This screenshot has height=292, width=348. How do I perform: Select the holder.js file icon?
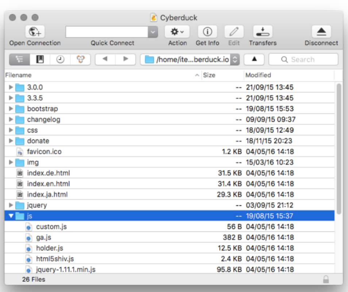pyautogui.click(x=28, y=248)
